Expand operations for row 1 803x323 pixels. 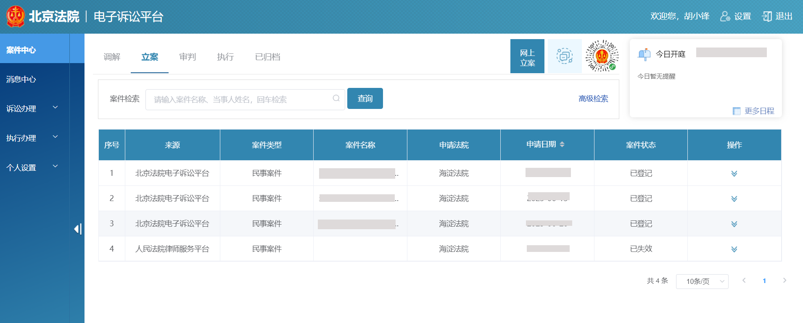pyautogui.click(x=734, y=173)
